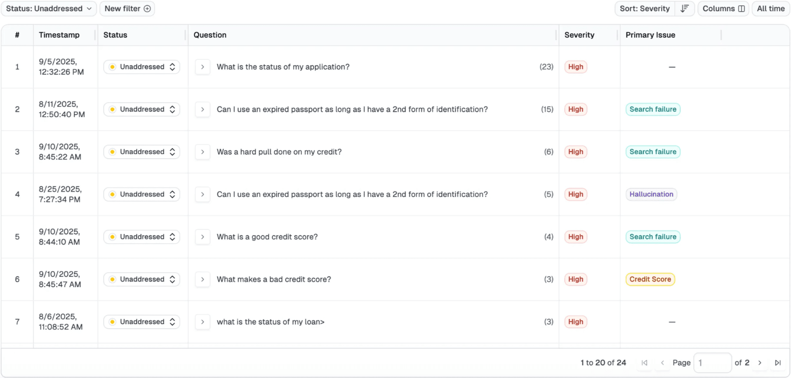
Task: Open the All time date range selector
Action: click(770, 8)
